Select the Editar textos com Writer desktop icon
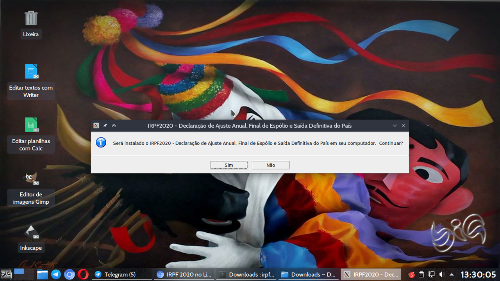500x281 pixels. pos(31,81)
